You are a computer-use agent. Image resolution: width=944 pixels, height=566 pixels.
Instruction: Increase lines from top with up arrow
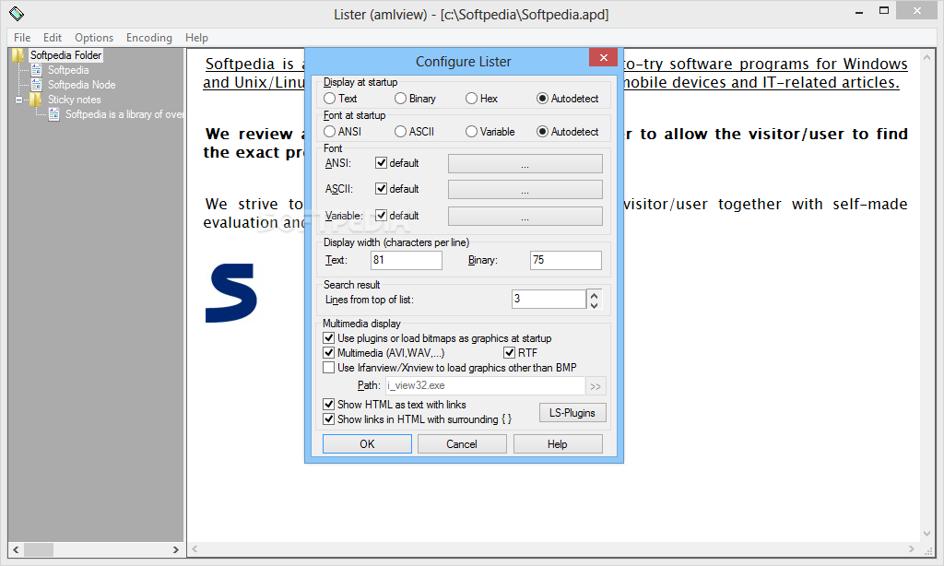pos(595,295)
